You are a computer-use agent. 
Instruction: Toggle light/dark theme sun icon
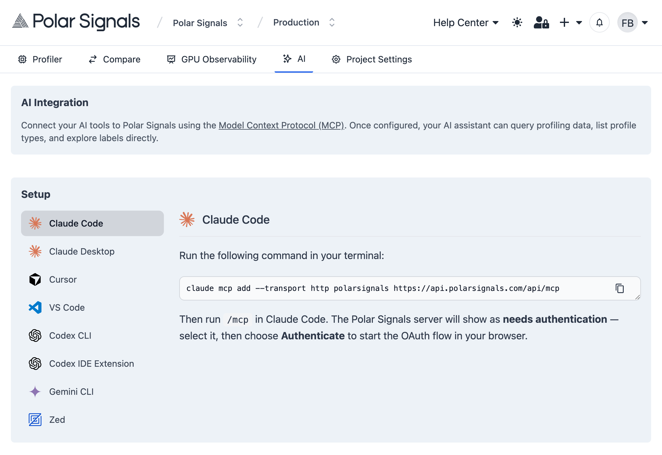tap(517, 23)
